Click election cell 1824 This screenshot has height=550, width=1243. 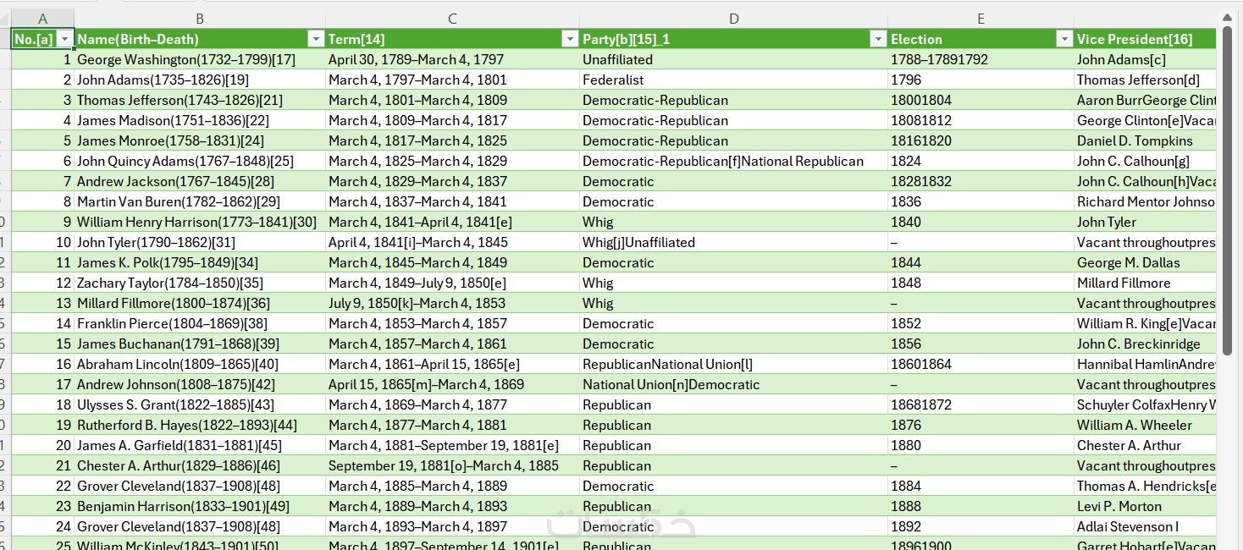(x=981, y=161)
